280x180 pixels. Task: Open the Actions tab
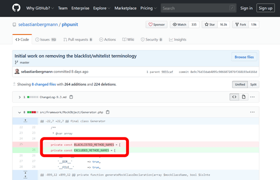107,39
